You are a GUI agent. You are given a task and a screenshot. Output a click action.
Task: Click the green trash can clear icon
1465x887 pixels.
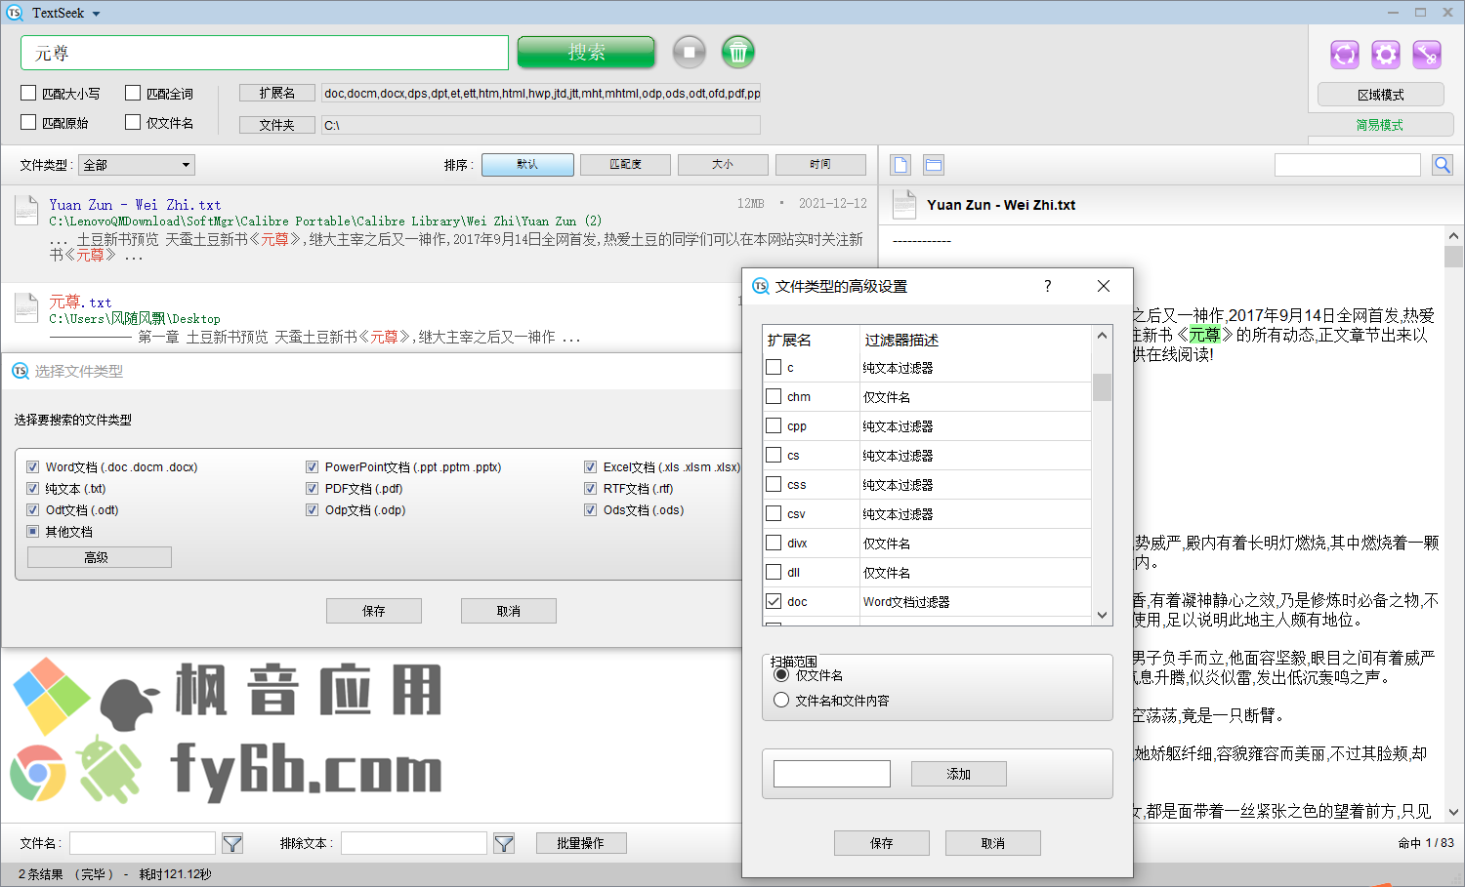pyautogui.click(x=738, y=52)
